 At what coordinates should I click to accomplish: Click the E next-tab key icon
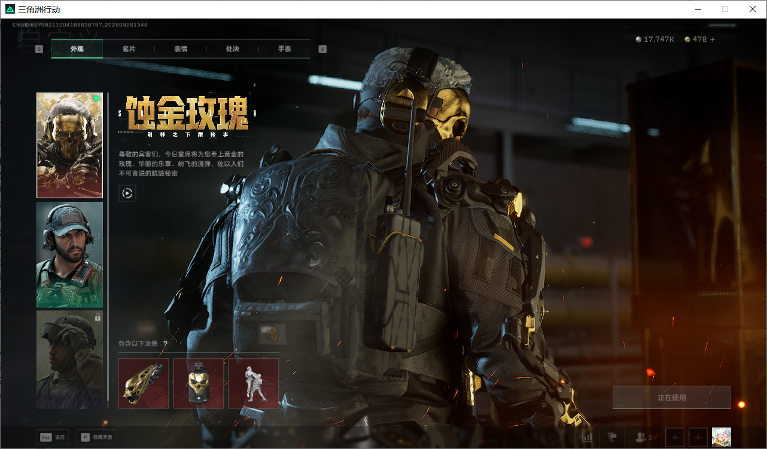pos(322,49)
